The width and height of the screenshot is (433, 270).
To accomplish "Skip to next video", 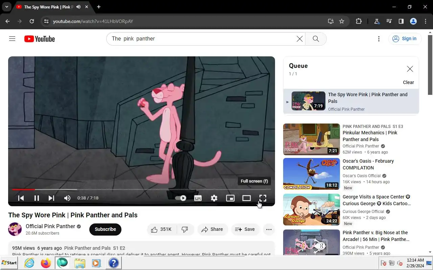I will [x=51, y=198].
